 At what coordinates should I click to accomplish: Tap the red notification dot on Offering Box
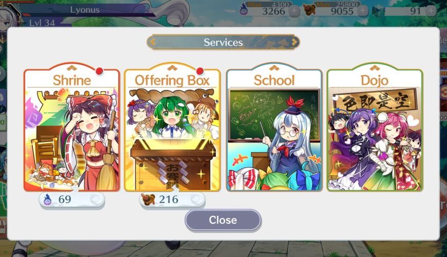(x=200, y=71)
